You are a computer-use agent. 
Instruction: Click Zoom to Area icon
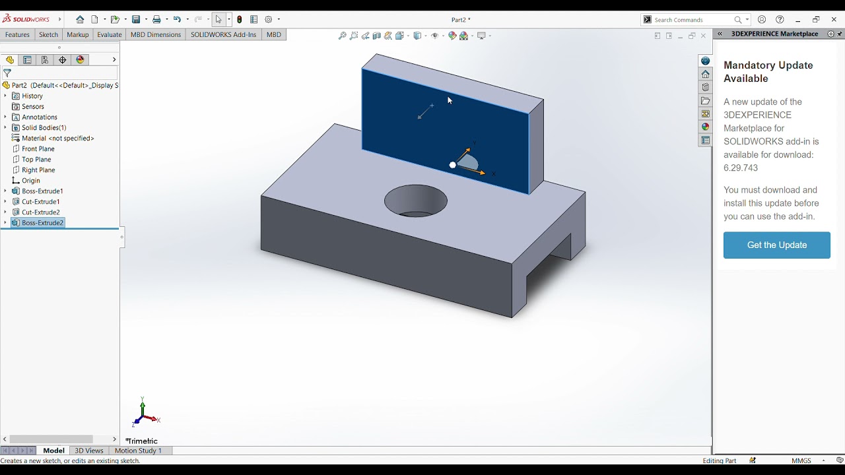tap(354, 36)
